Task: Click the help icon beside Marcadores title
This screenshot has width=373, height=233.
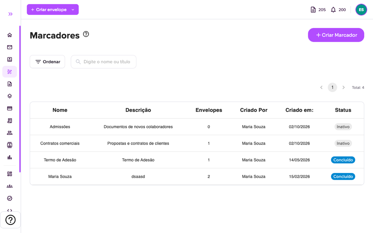Action: tap(86, 34)
